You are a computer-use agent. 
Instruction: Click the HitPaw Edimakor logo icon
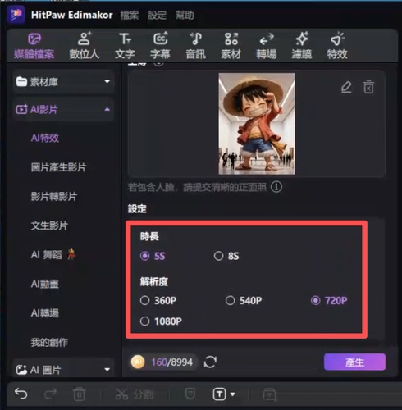point(16,14)
